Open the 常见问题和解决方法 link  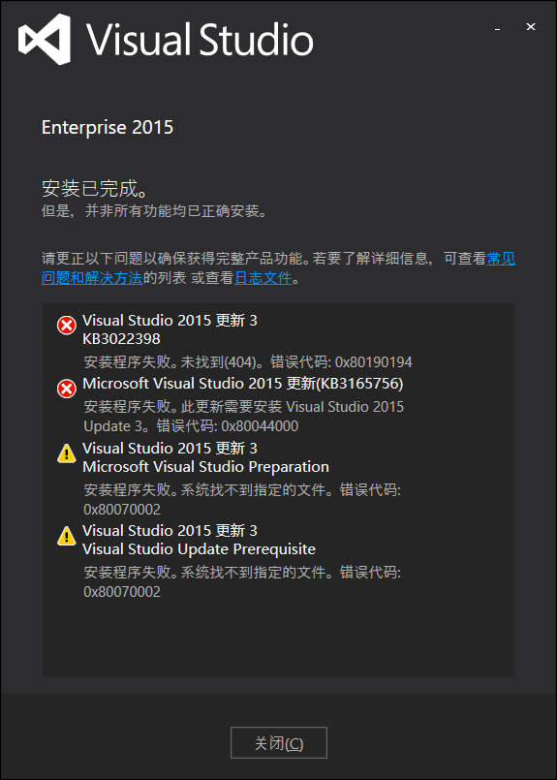pos(279,268)
